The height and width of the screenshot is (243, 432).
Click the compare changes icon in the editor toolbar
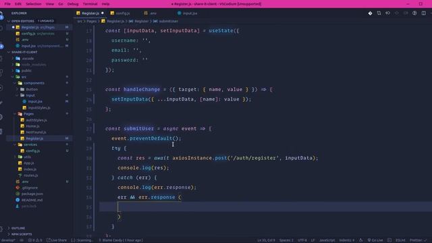[x=379, y=13]
